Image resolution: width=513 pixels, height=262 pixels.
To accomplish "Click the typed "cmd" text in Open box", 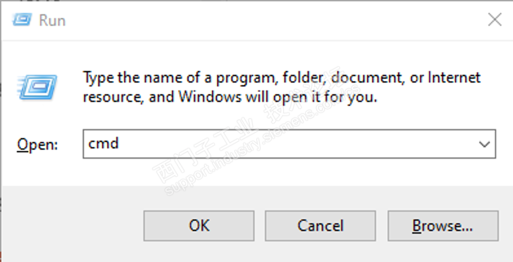I will coord(104,143).
